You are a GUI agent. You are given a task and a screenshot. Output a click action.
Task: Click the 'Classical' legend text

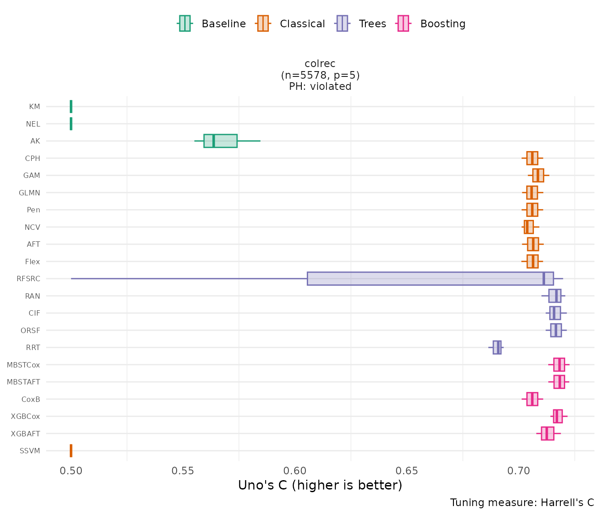click(x=302, y=24)
